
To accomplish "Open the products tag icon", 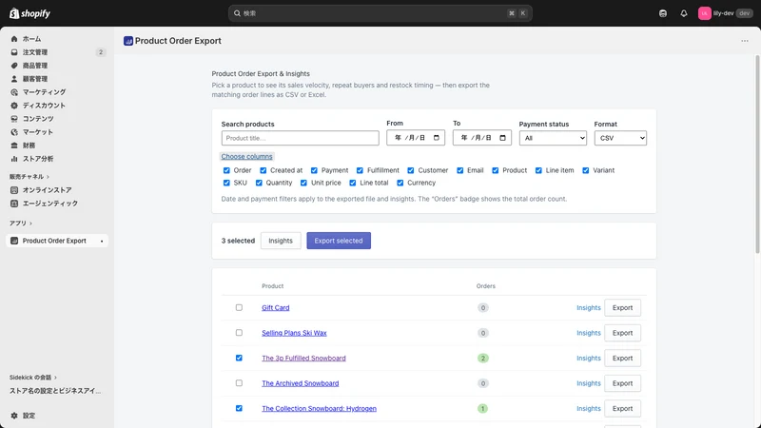I will [14, 66].
